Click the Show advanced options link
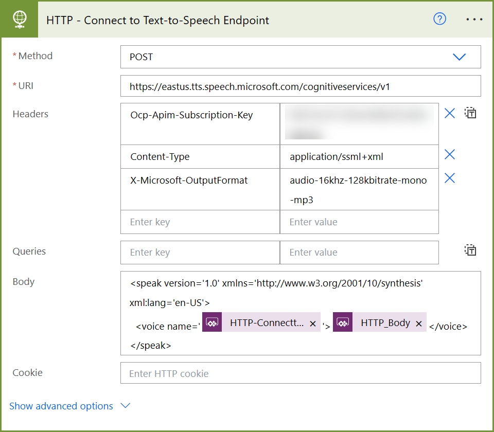494x432 pixels. point(61,406)
